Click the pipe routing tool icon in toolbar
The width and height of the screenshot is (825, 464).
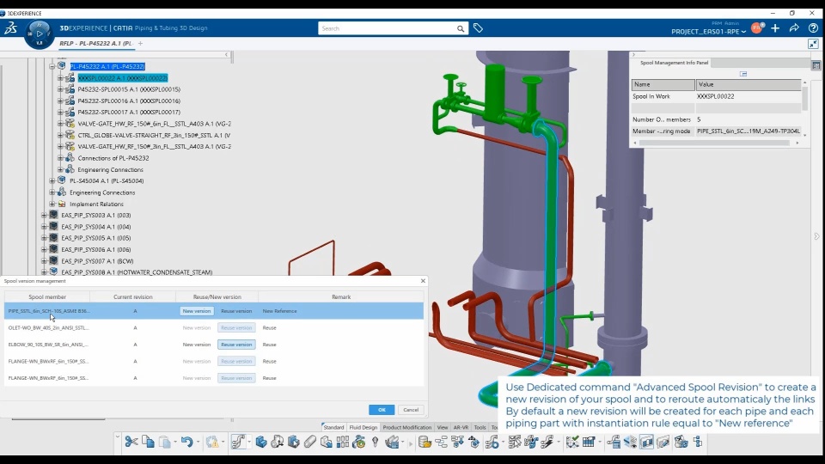point(238,442)
